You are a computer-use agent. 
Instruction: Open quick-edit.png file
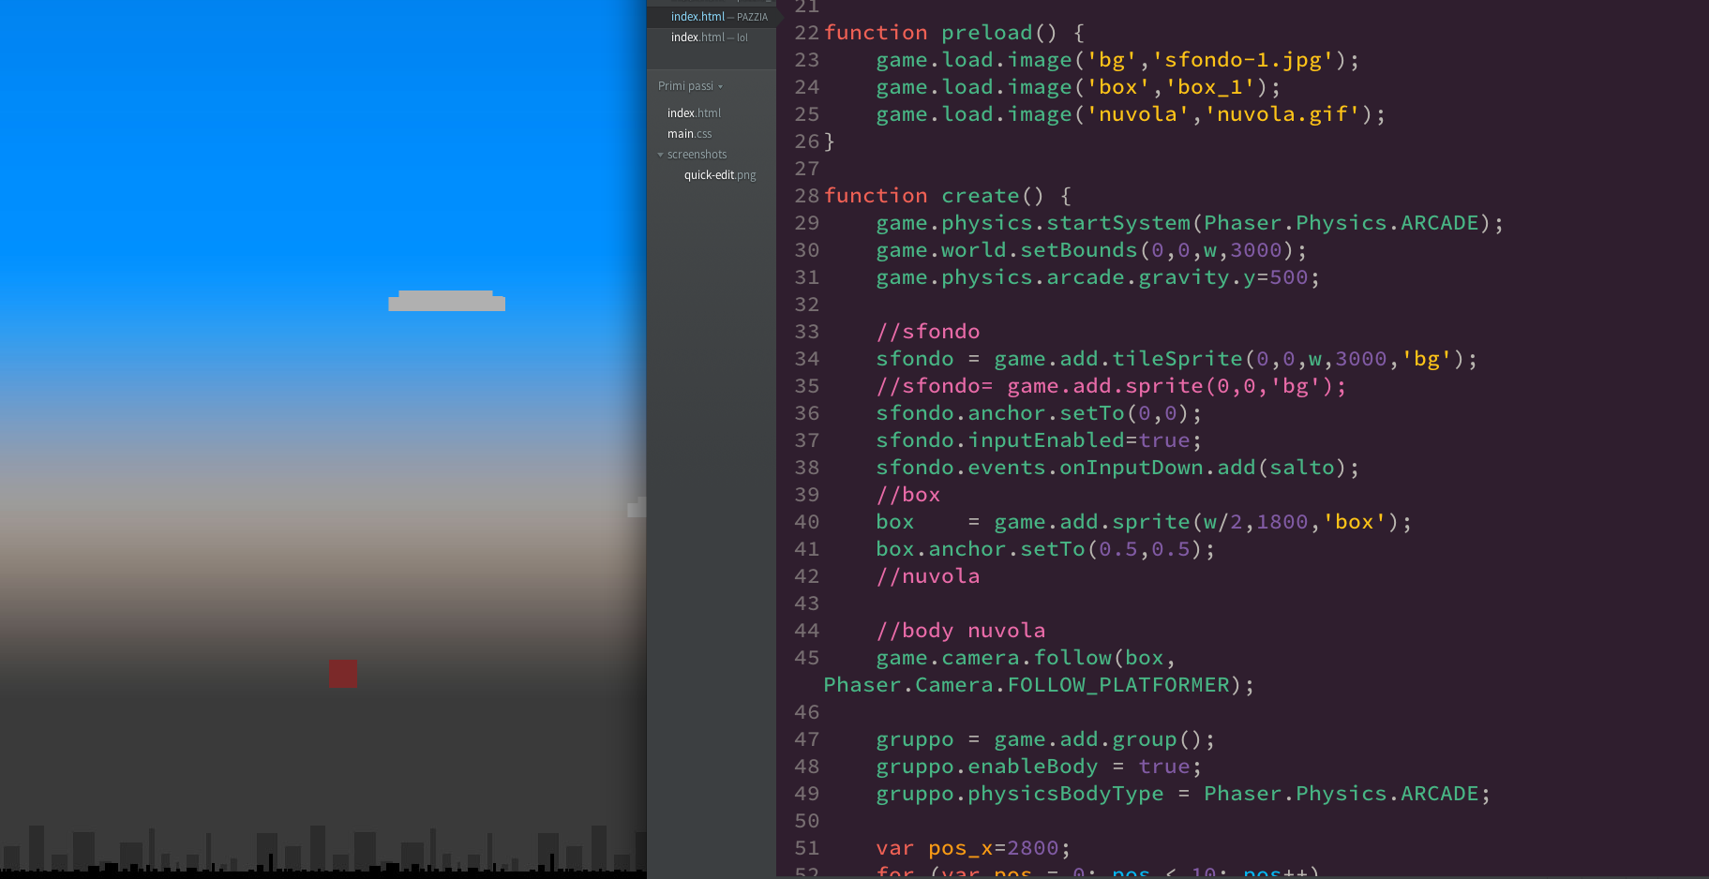point(720,175)
